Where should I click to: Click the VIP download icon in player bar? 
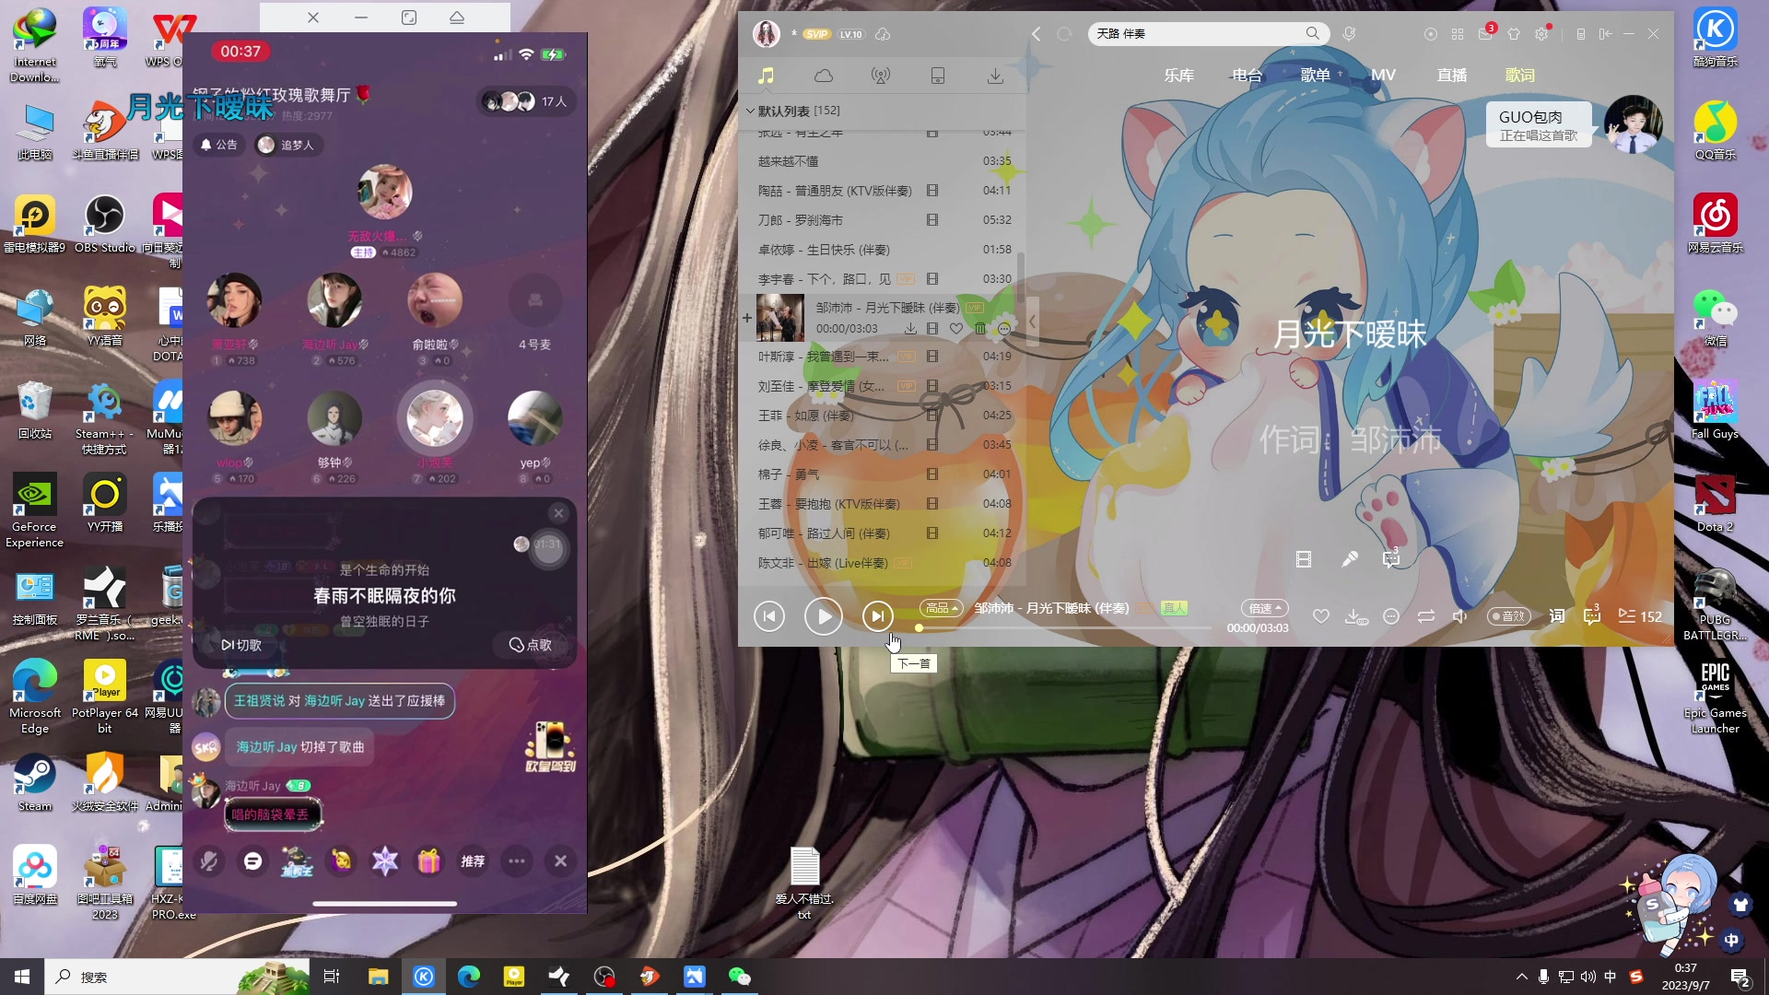(1355, 616)
